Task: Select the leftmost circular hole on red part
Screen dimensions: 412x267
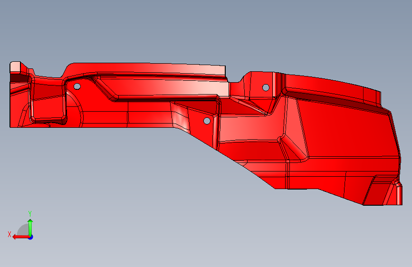Action: click(77, 86)
